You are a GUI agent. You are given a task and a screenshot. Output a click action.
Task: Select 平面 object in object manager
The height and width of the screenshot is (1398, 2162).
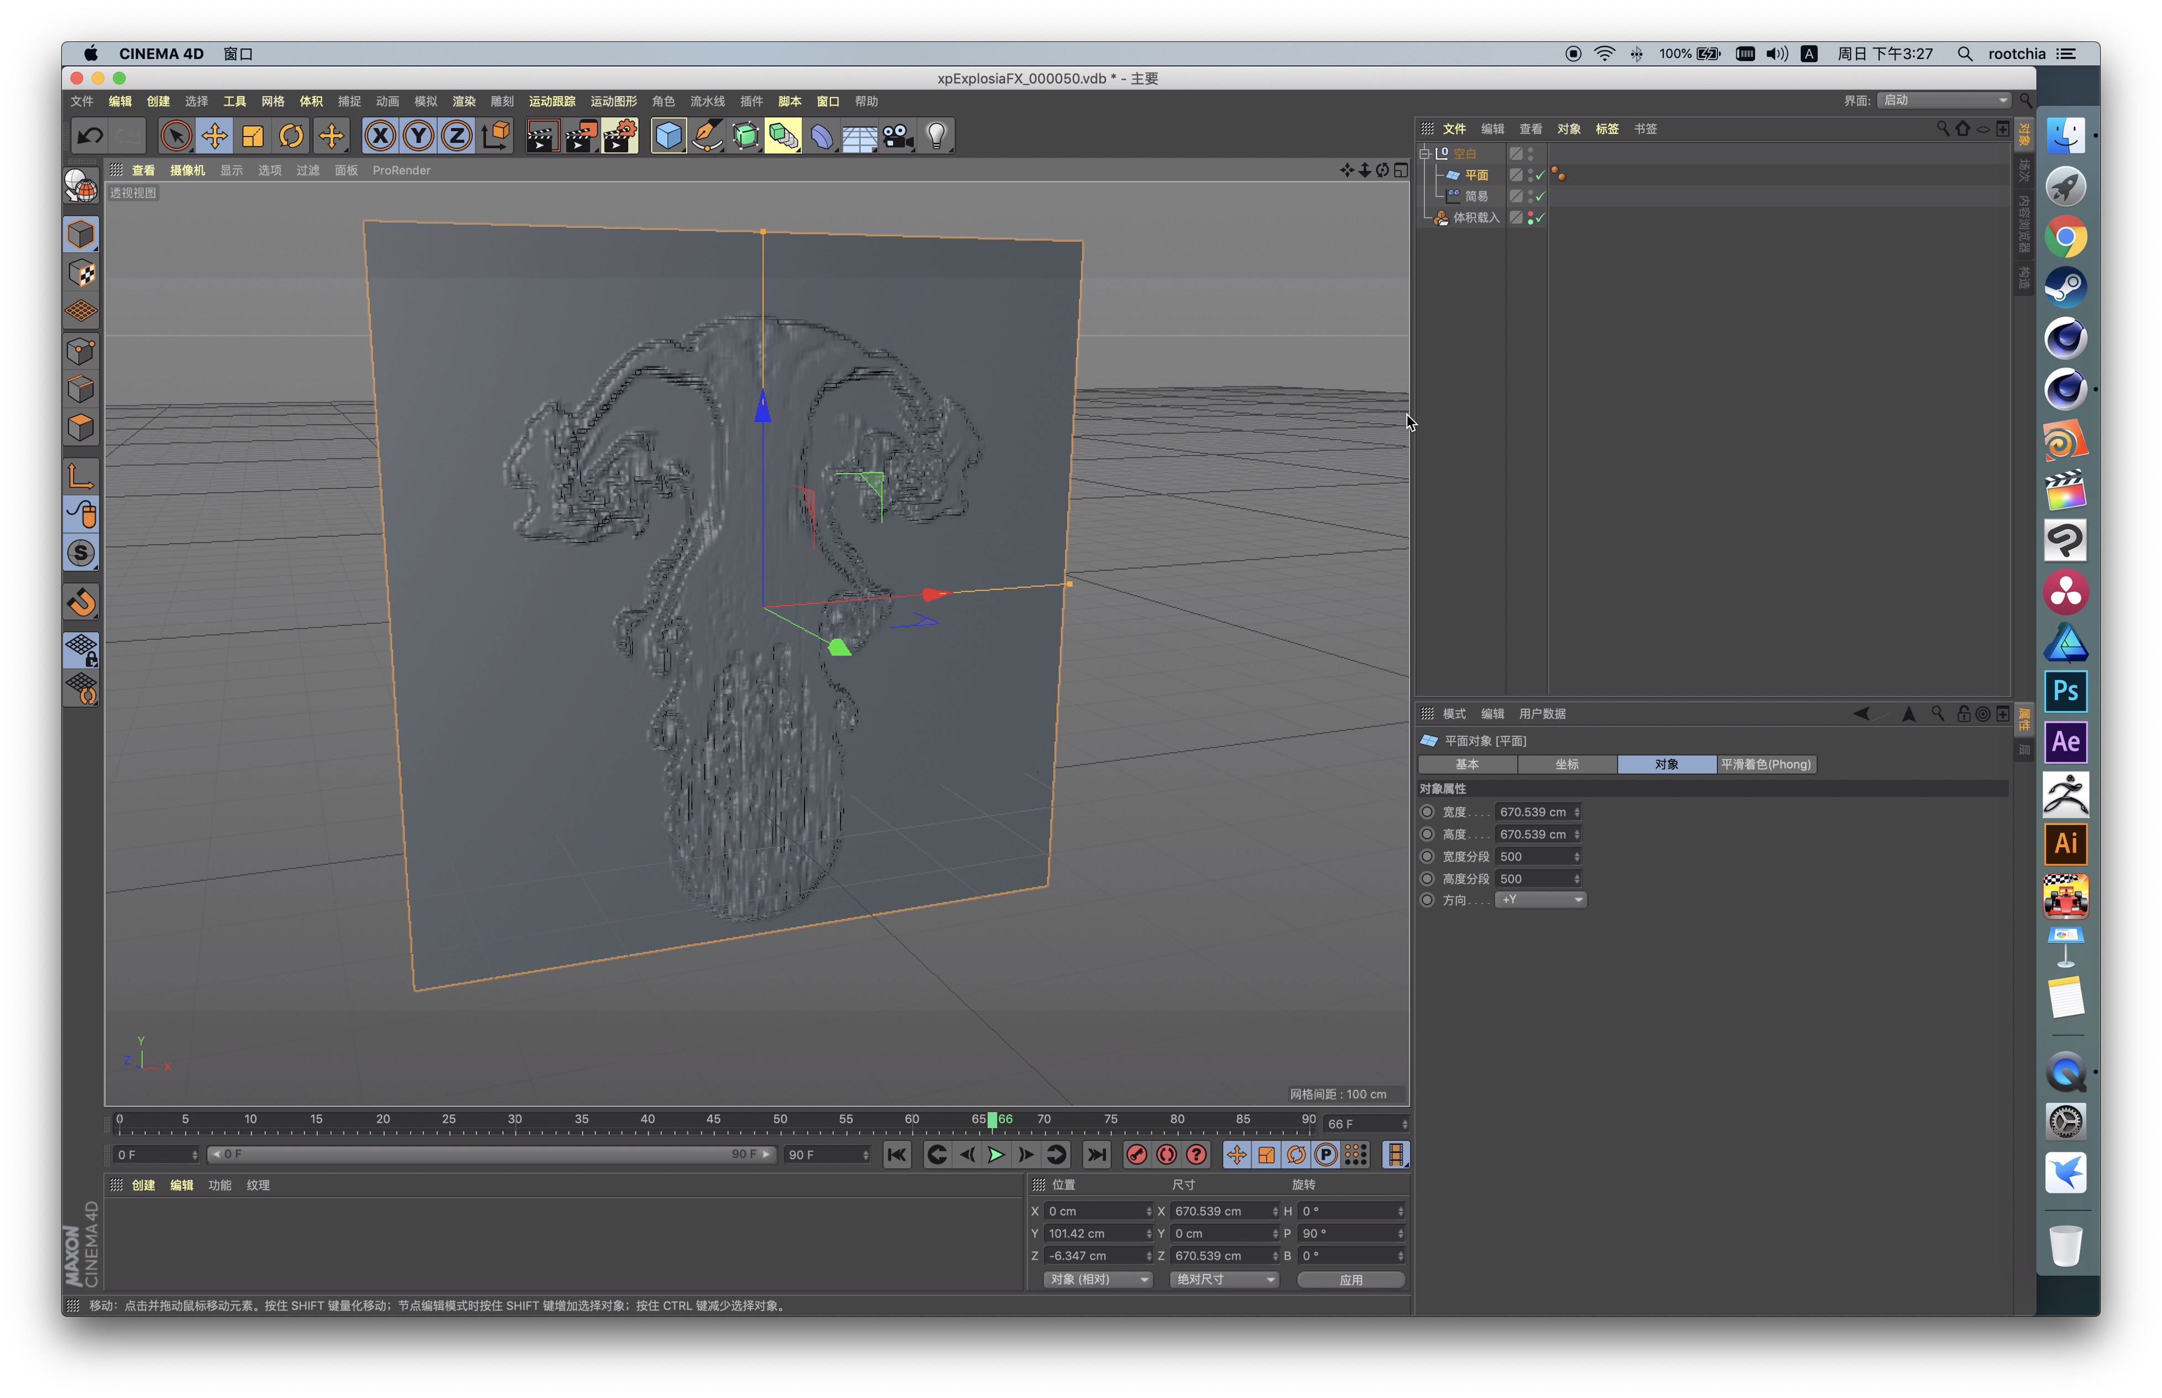[1476, 175]
